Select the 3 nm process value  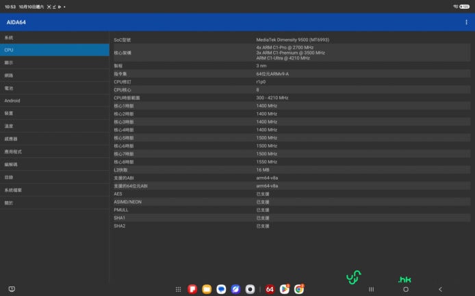click(261, 66)
